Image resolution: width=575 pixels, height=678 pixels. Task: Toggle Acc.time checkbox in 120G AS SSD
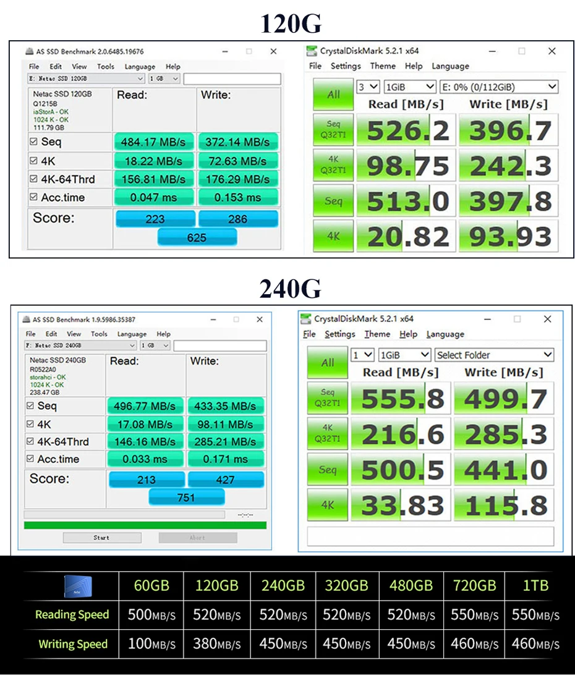tap(34, 197)
